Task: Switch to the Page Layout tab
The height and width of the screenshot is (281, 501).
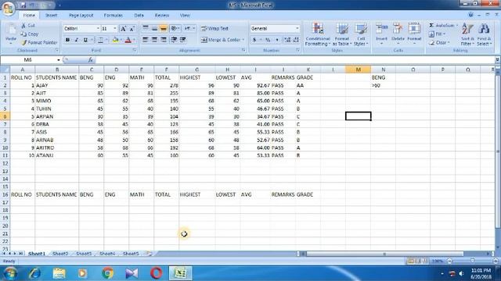Action: tap(81, 16)
